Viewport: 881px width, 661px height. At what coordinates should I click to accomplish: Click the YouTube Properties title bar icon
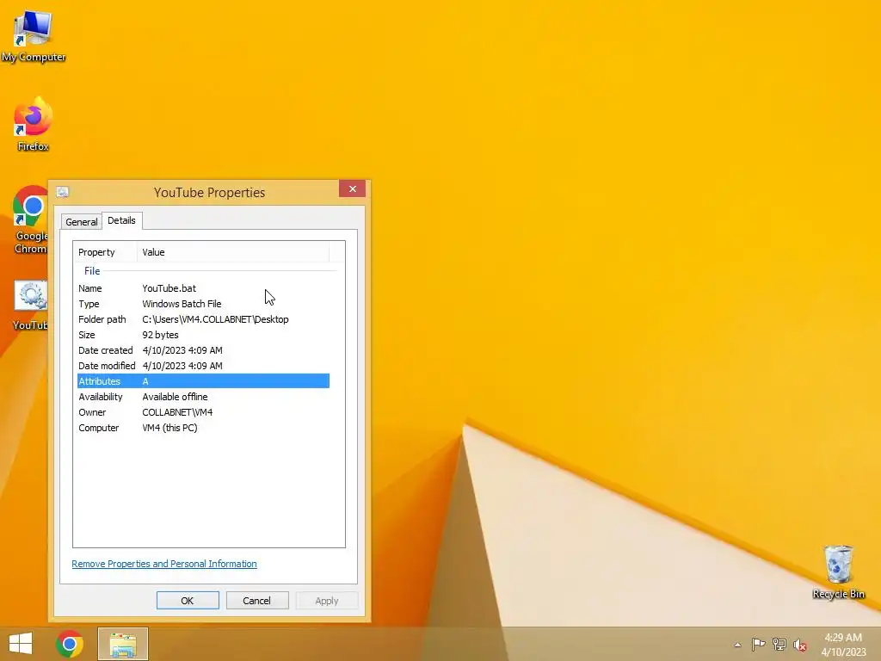62,192
